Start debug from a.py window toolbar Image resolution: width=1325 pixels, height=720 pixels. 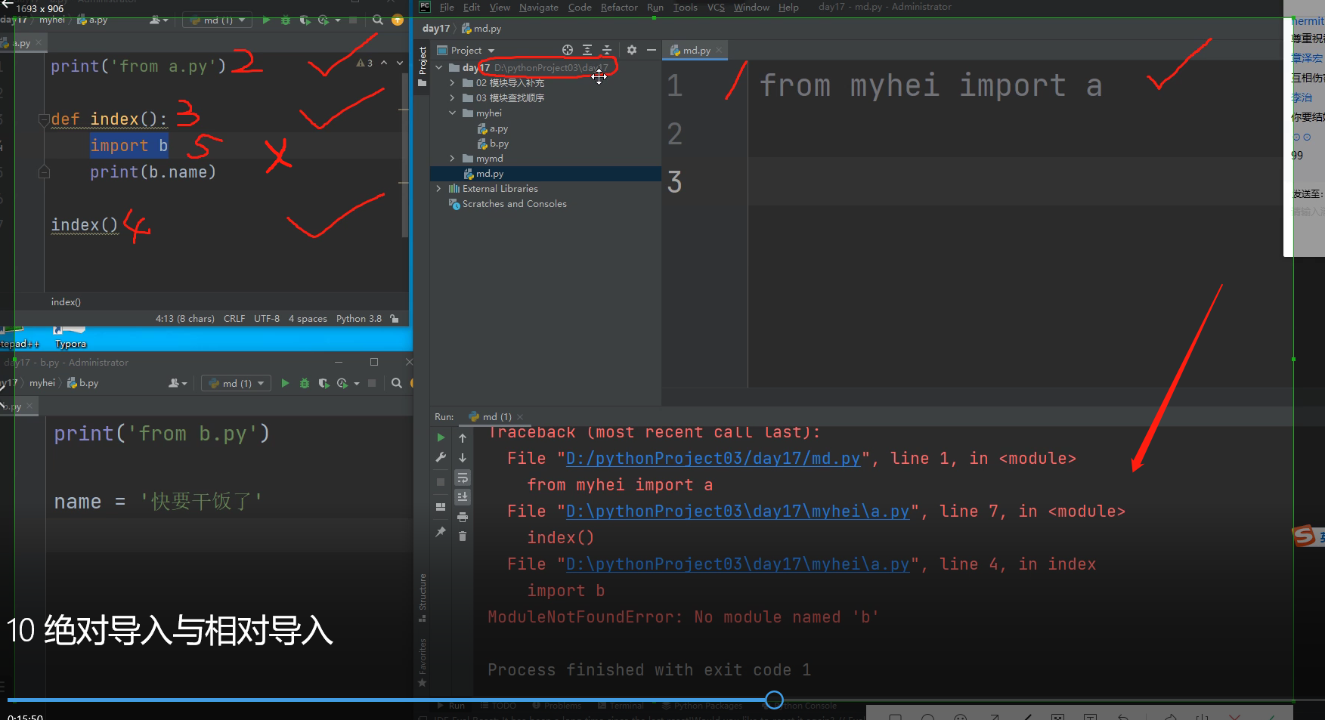(285, 20)
